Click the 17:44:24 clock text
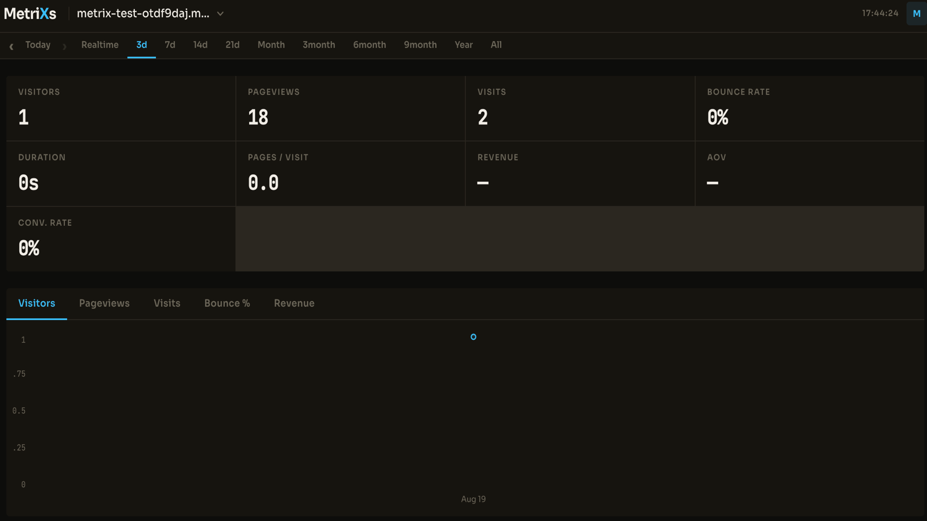Screen dimensions: 927x521 [880, 13]
